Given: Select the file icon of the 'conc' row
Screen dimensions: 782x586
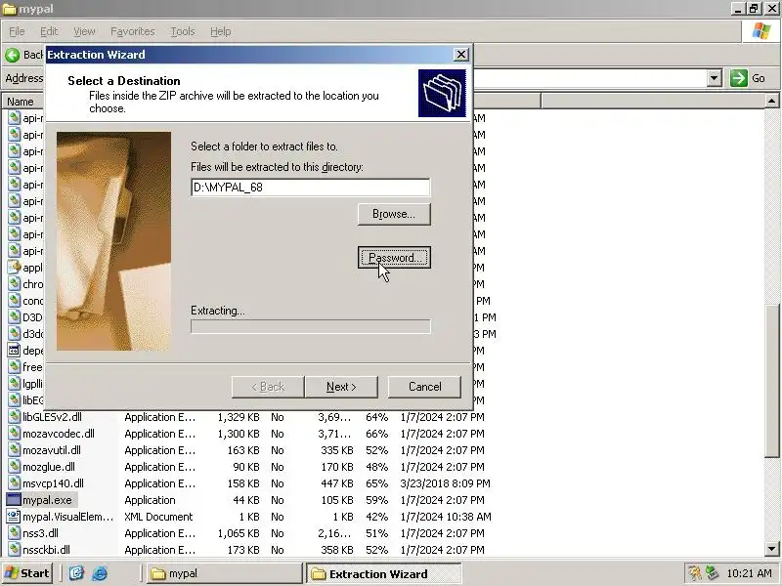Looking at the screenshot, I should [14, 301].
